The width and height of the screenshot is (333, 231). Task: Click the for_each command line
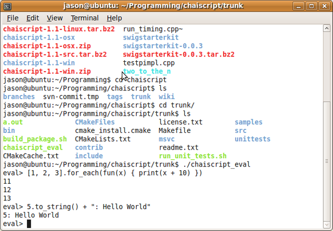coord(103,173)
